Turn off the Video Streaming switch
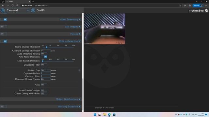This screenshot has height=117, width=209. (4, 19)
